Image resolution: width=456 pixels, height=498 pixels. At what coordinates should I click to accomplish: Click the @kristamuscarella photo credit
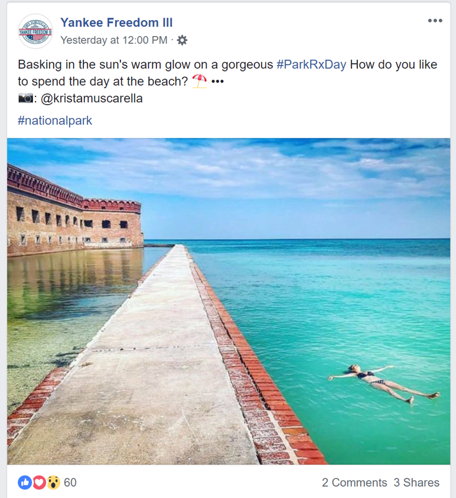(x=92, y=99)
